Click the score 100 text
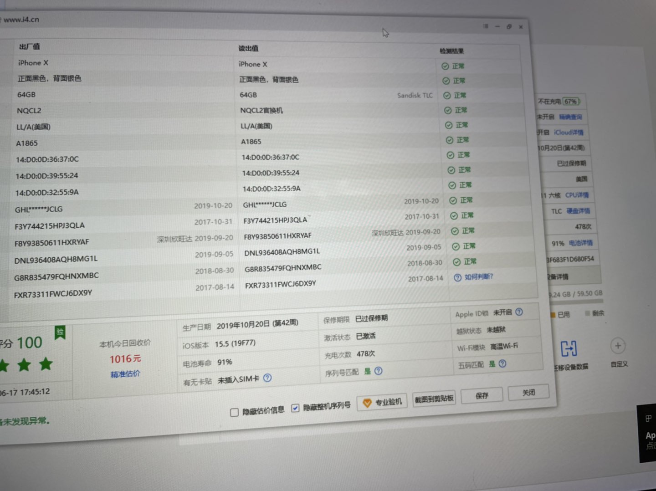The height and width of the screenshot is (491, 656). (x=29, y=343)
